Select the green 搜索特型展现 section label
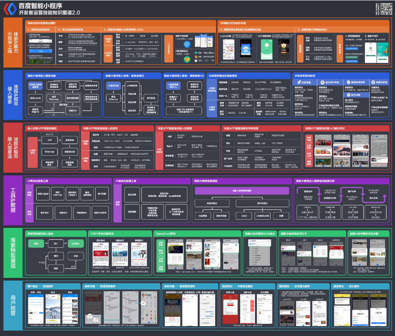The height and width of the screenshot is (336, 395). pyautogui.click(x=13, y=253)
